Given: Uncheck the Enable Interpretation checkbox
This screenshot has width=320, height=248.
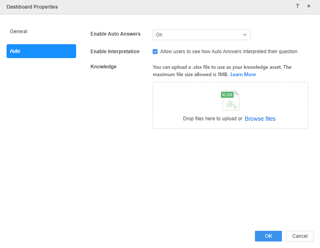Looking at the screenshot, I should 155,52.
